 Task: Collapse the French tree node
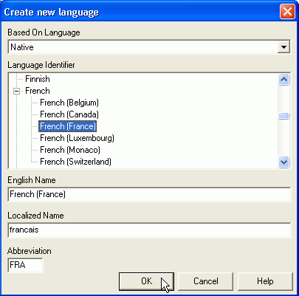coord(16,92)
